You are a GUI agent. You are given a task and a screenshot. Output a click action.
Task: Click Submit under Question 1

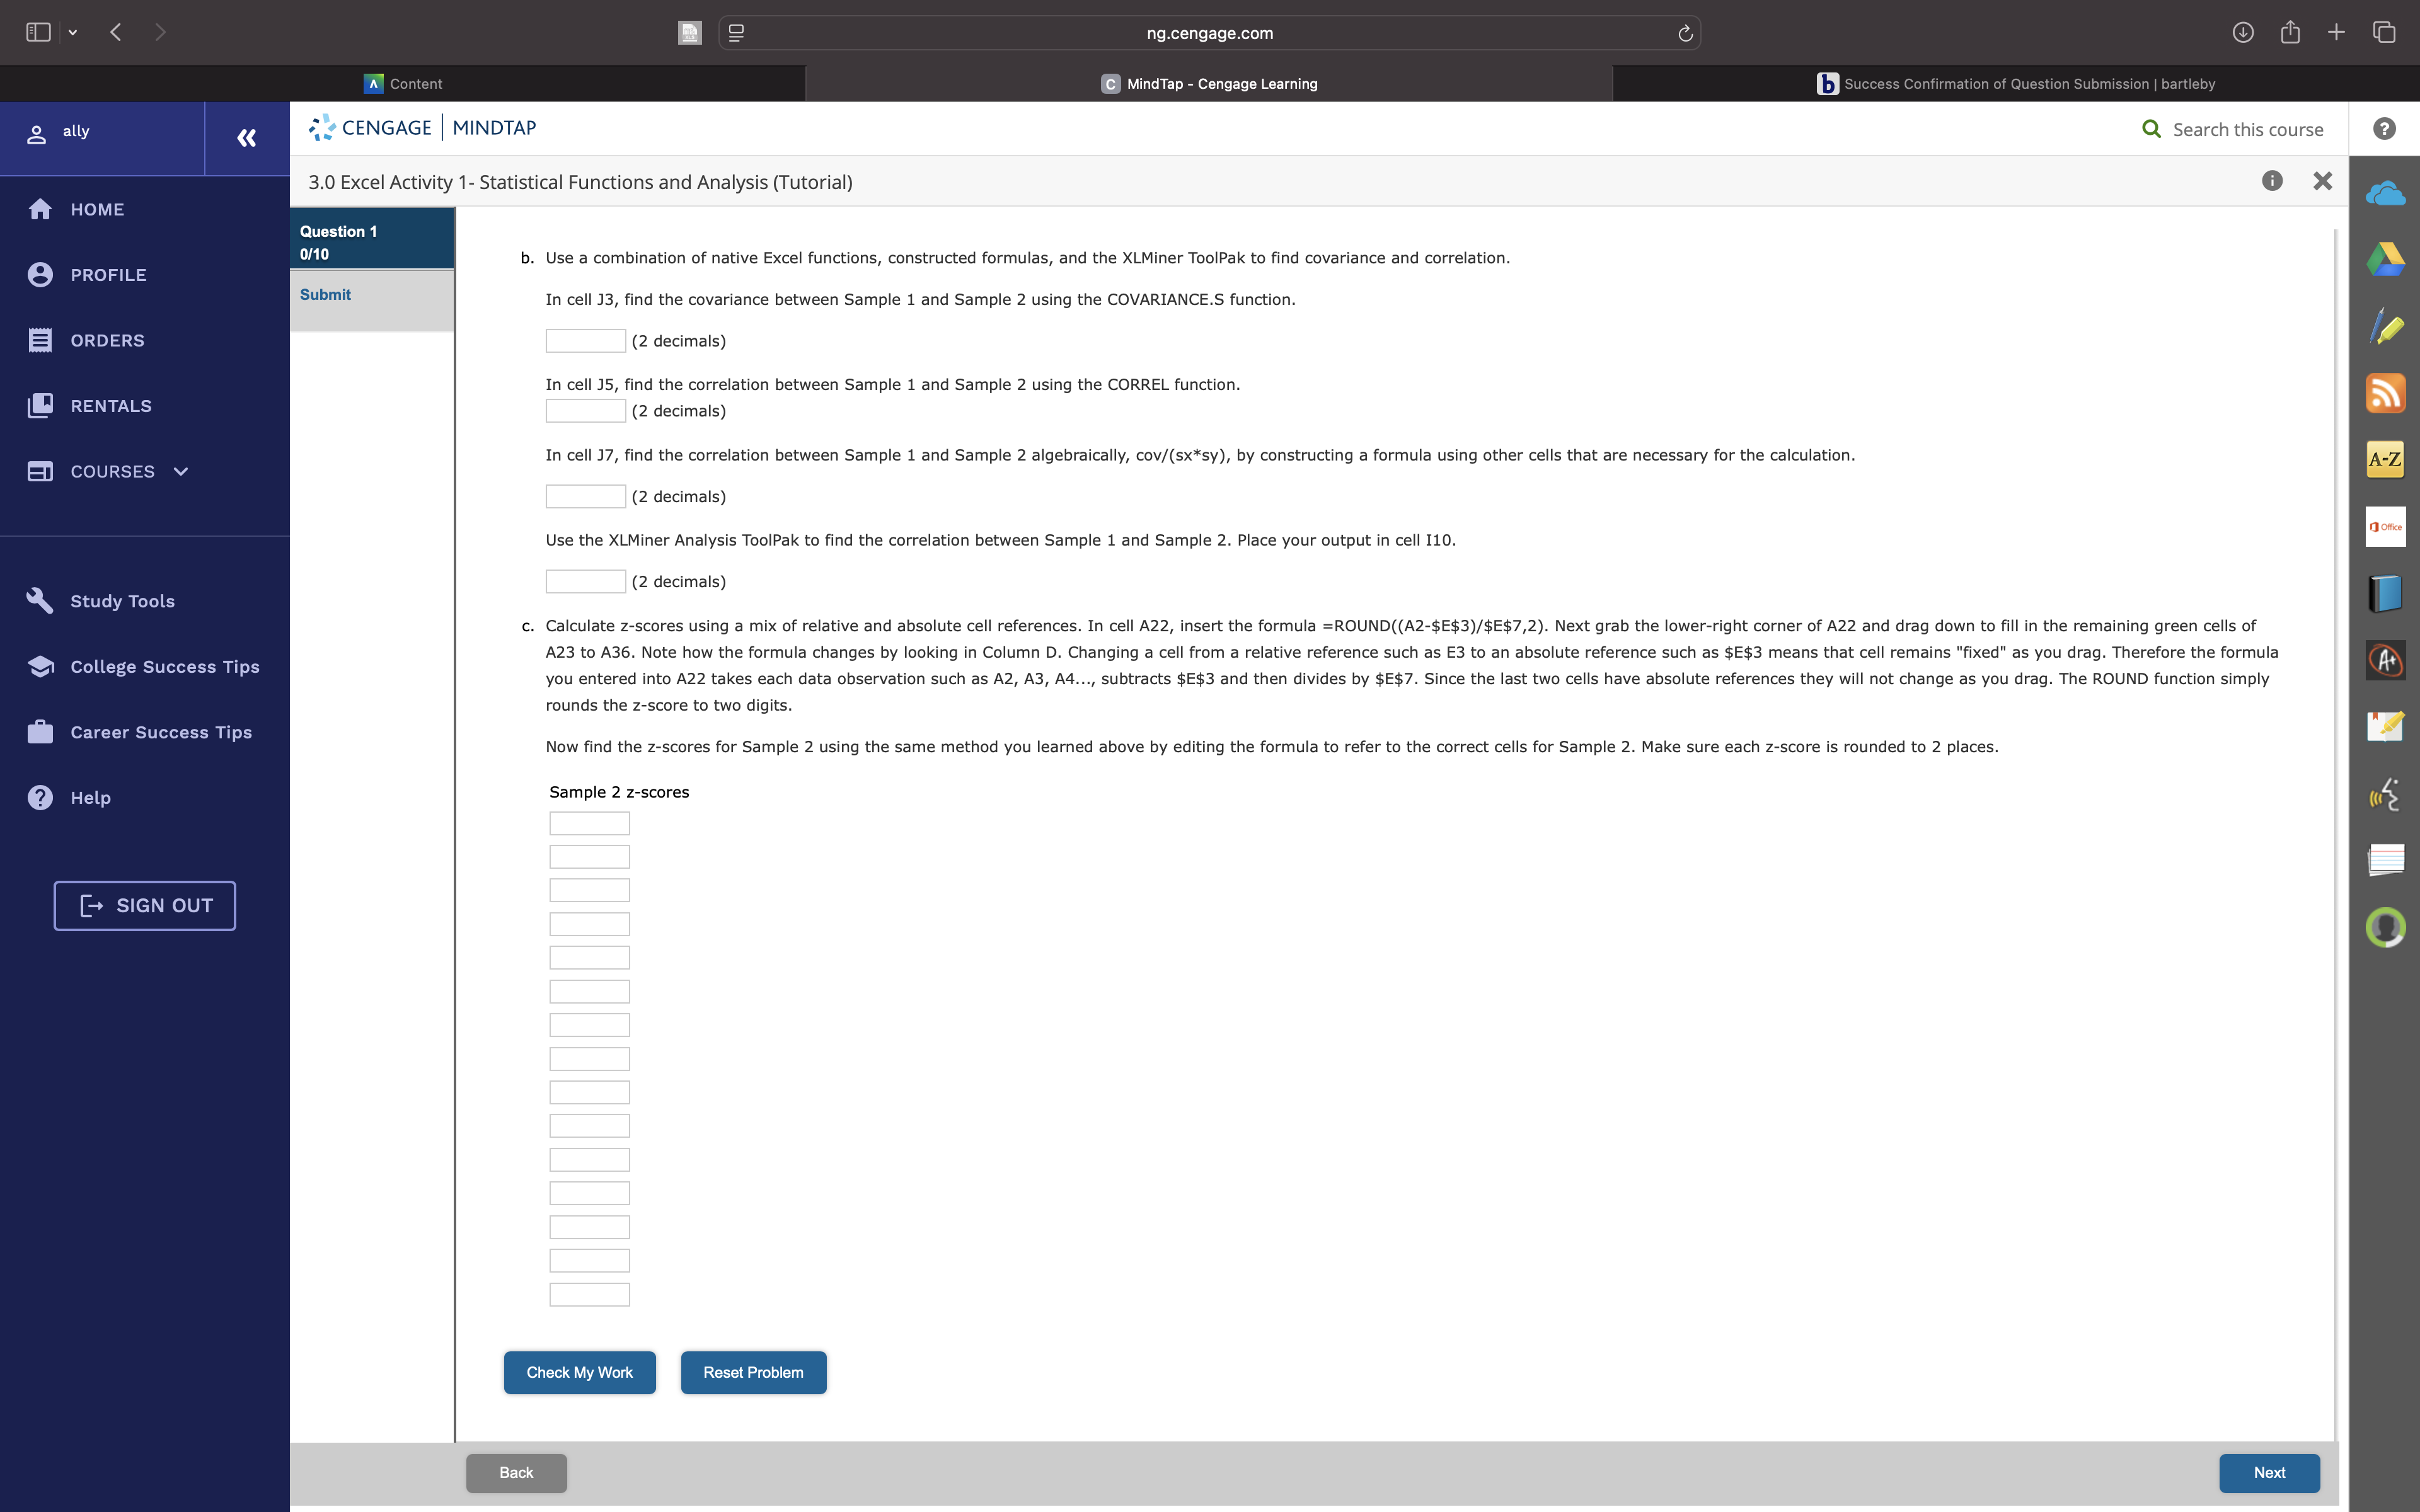click(x=326, y=294)
